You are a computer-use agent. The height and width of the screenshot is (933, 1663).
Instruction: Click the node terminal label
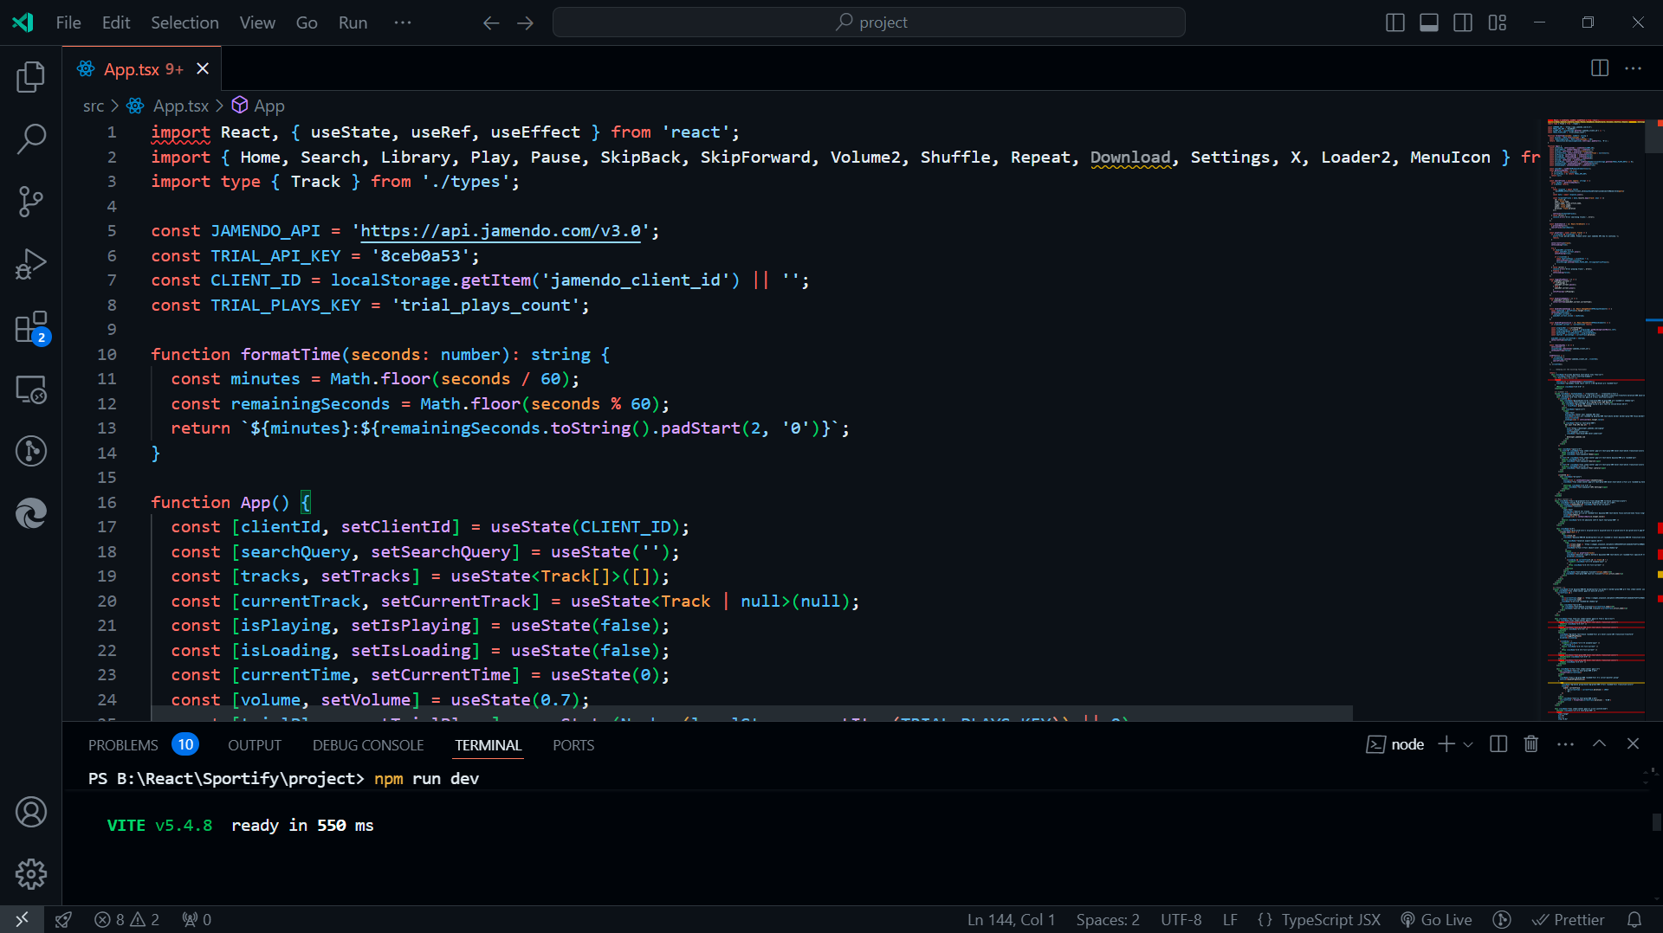1395,744
